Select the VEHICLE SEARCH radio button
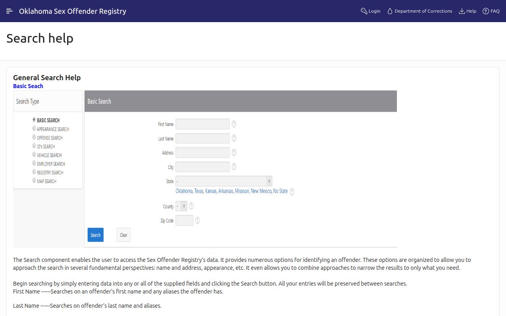 point(34,154)
